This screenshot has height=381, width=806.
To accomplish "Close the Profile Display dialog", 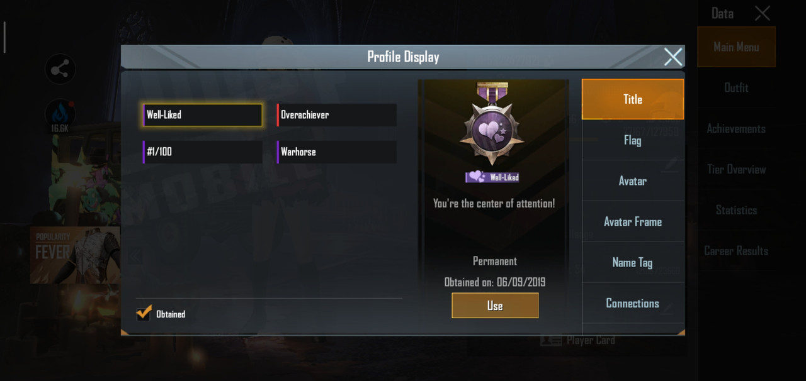I will [x=673, y=57].
